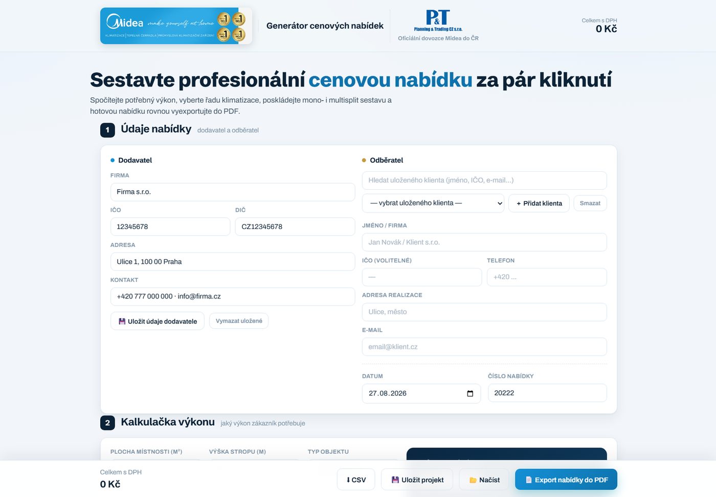Viewport: 716px width, 497px height.
Task: Click Vymazat uložené button
Action: click(x=239, y=321)
